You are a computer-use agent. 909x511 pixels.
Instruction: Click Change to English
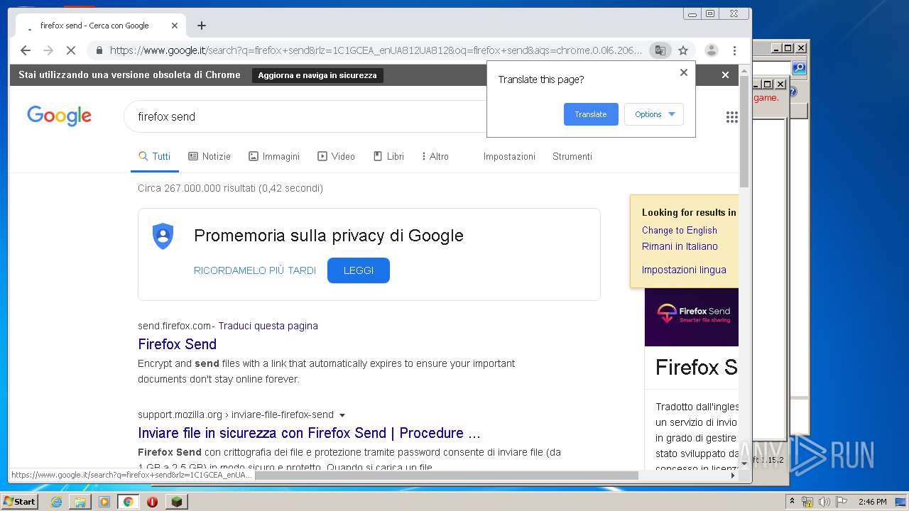[x=680, y=230]
